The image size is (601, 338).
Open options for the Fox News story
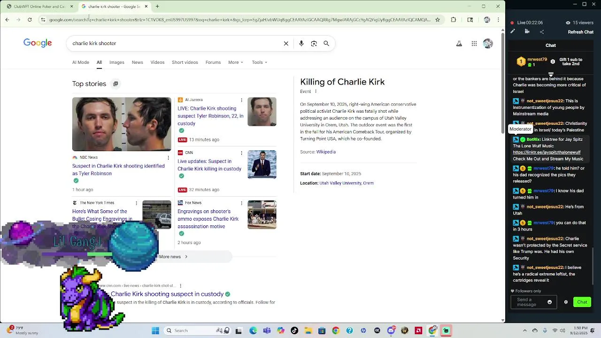241,203
